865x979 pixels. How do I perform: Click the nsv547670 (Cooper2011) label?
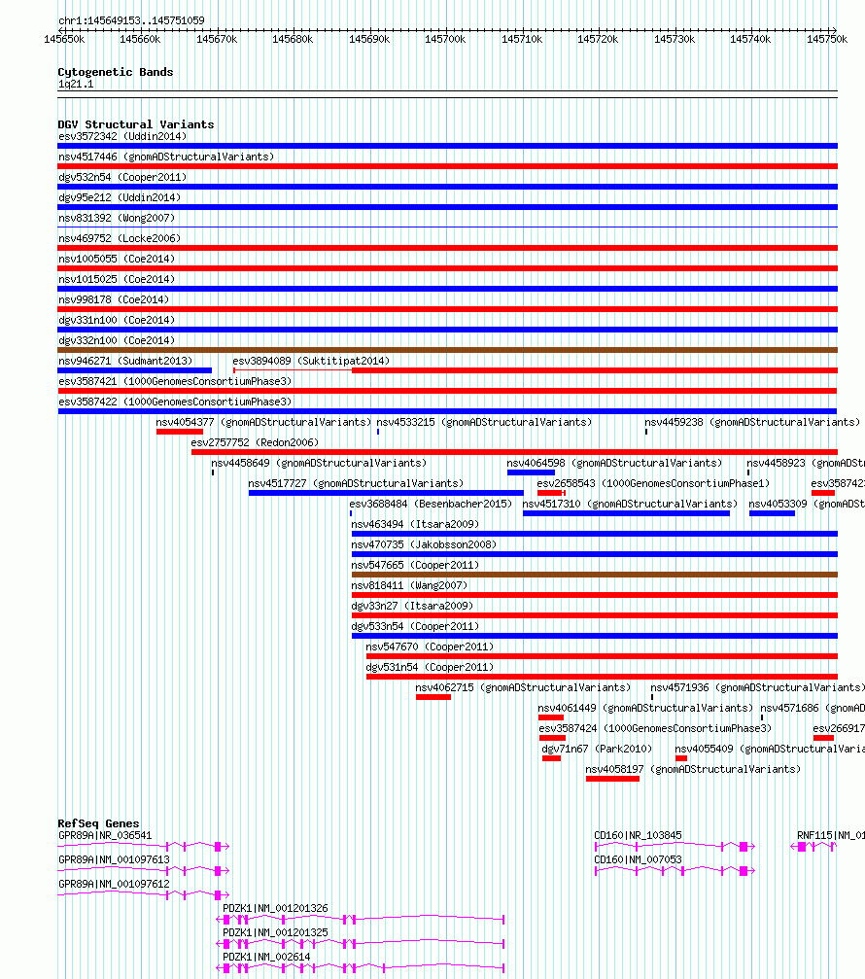[x=430, y=647]
